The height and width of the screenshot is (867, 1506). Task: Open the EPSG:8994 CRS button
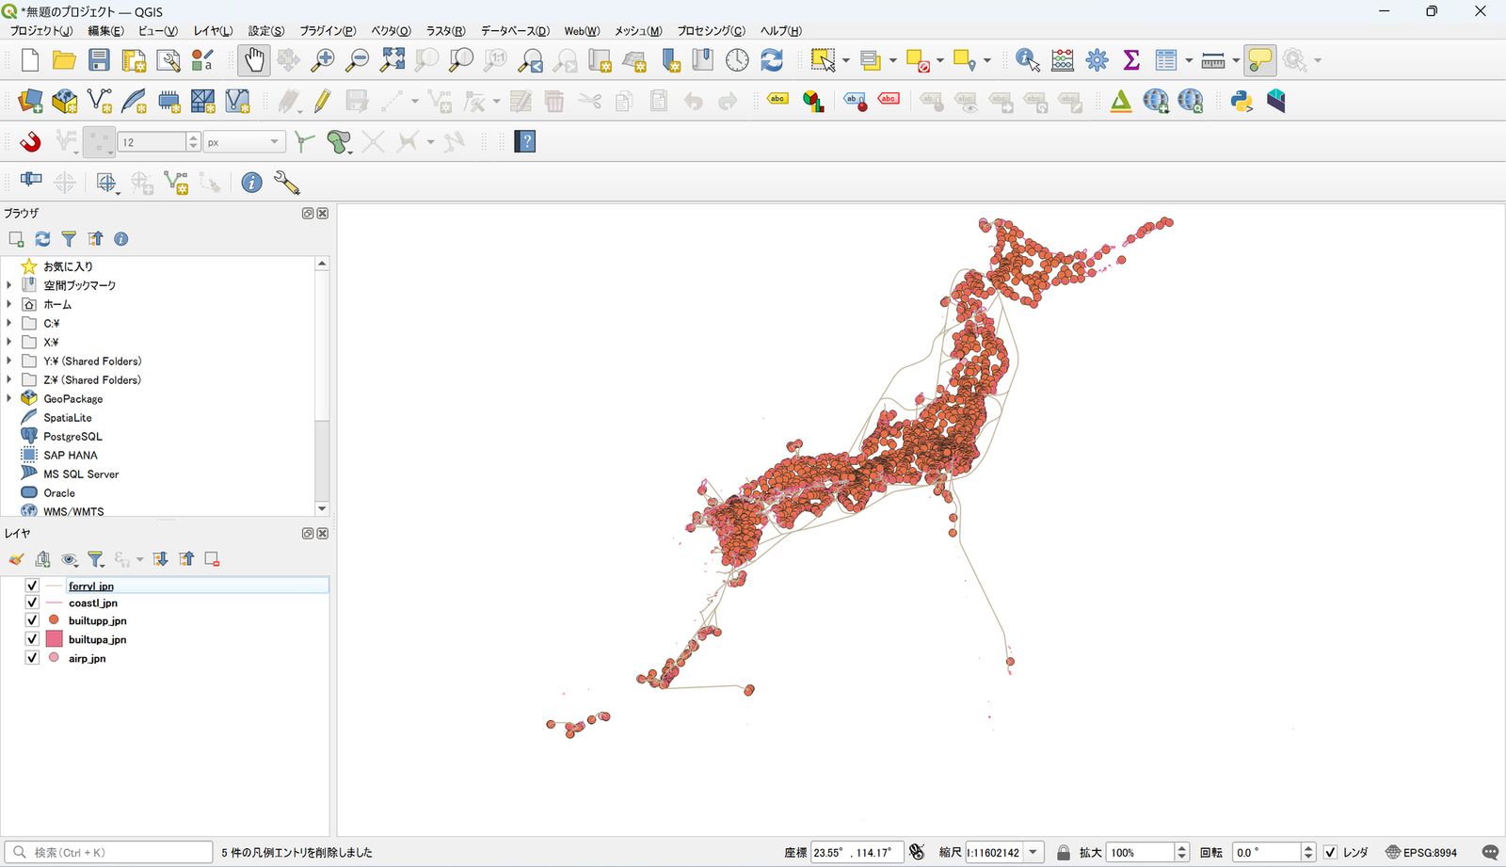[1421, 852]
